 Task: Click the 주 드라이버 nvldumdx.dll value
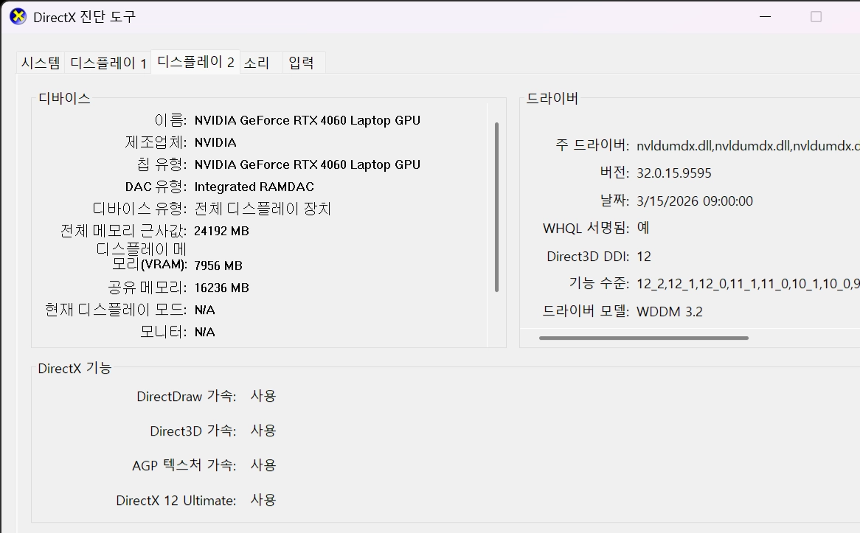point(748,146)
